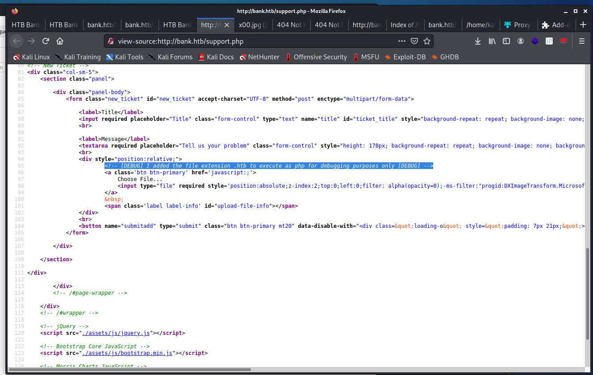The height and width of the screenshot is (375, 593).
Task: Save page to Pocket icon
Action: [x=414, y=41]
